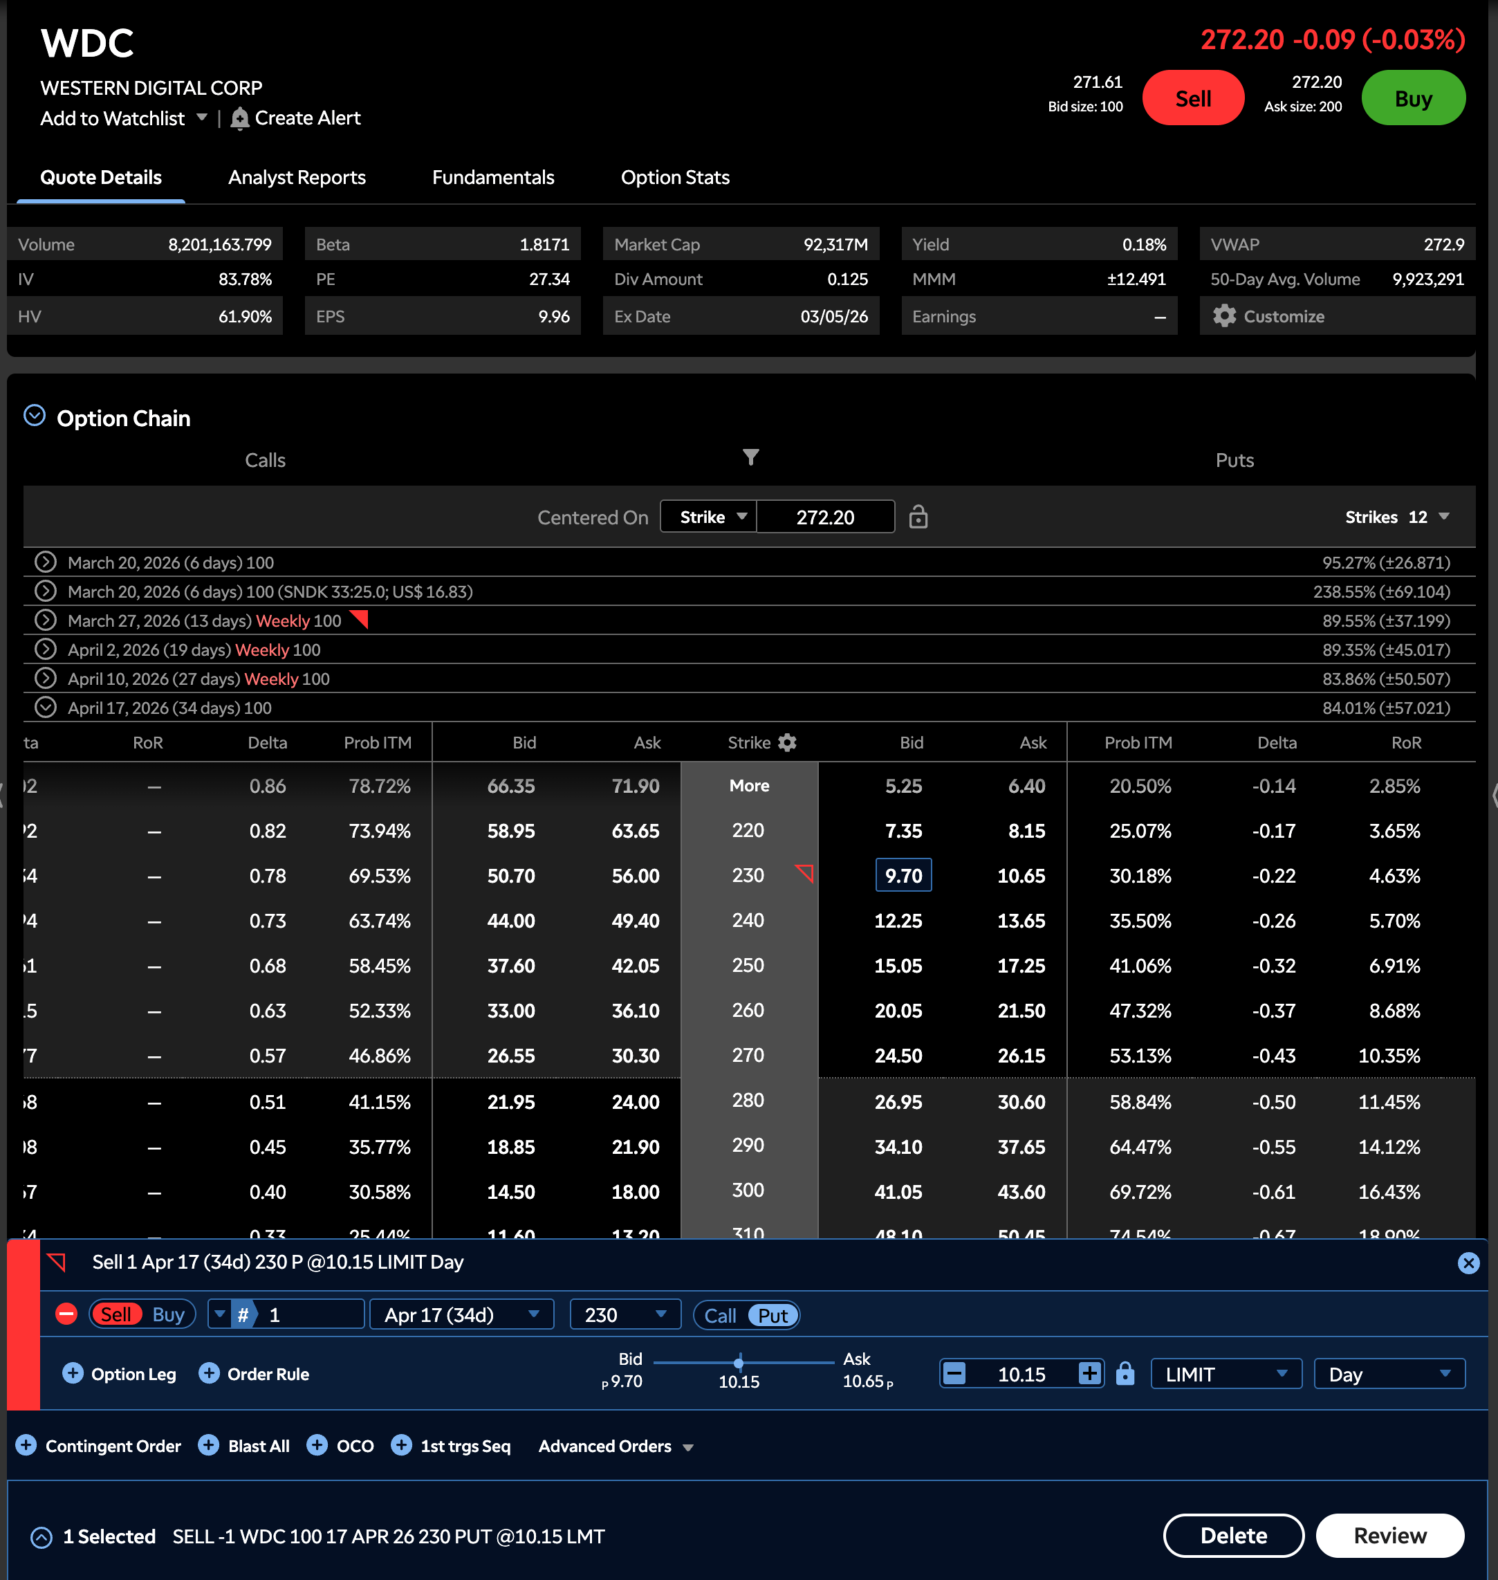Collapse the Option Chain section
The image size is (1498, 1580).
pyautogui.click(x=35, y=416)
